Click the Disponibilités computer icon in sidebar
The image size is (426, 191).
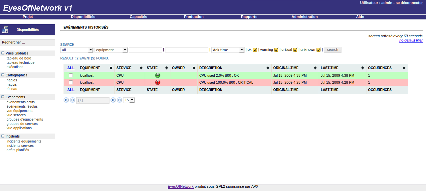click(5, 30)
